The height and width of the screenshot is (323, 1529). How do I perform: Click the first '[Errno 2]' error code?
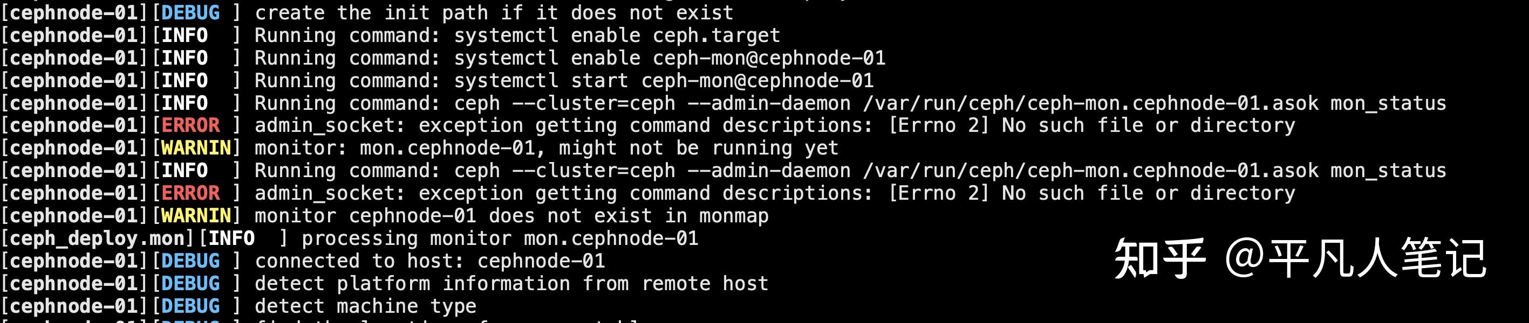tap(938, 125)
